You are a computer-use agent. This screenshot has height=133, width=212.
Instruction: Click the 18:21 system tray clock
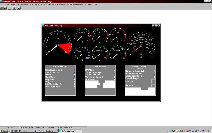[x=208, y=131]
